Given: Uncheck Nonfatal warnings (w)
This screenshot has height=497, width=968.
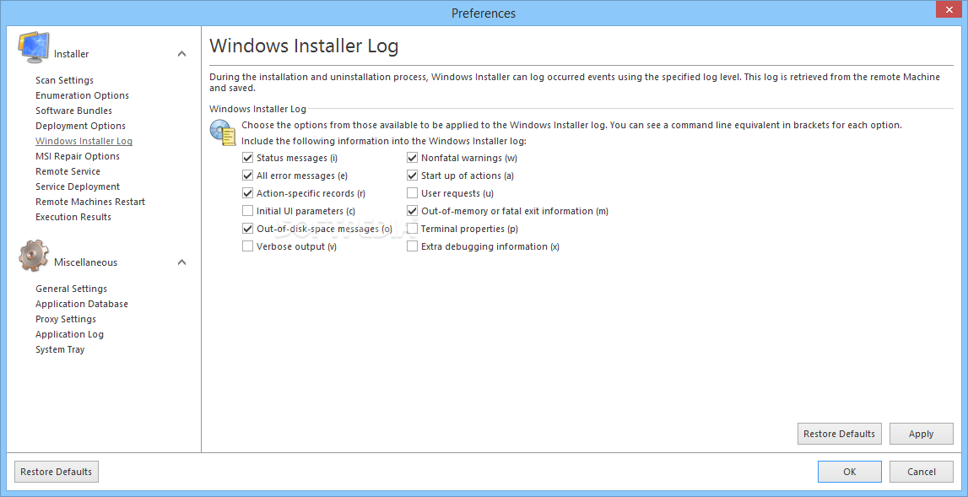Looking at the screenshot, I should pyautogui.click(x=413, y=158).
